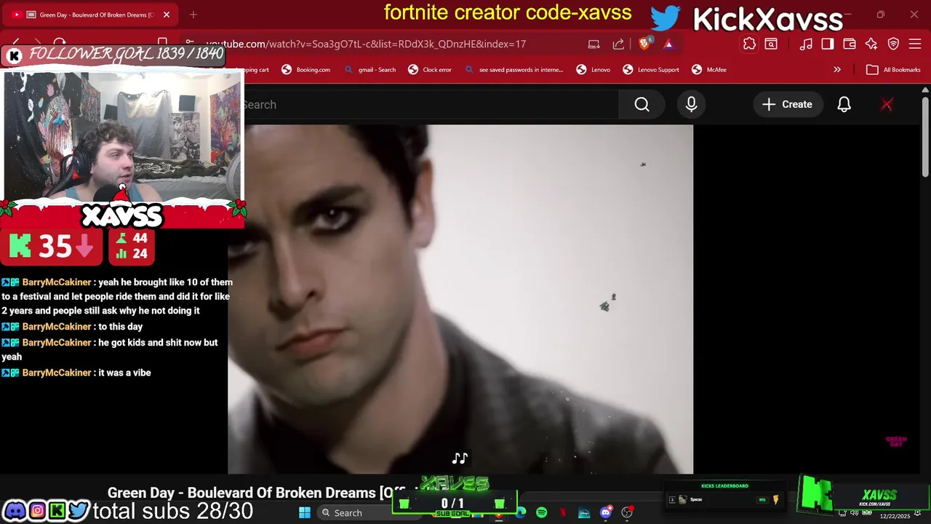Open the Windows Start menu

click(305, 513)
